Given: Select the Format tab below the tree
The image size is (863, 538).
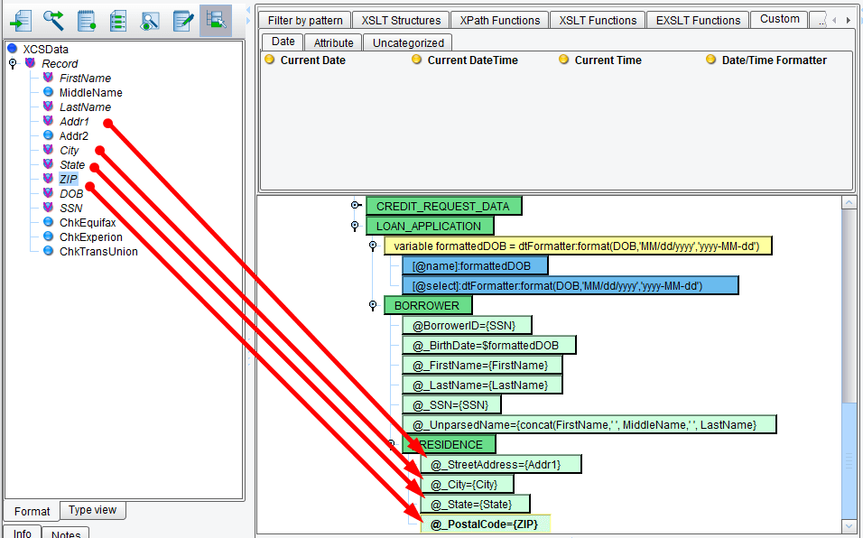Looking at the screenshot, I should click(x=32, y=511).
